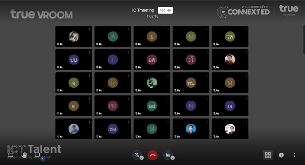Open the meeting info icon
The image size is (305, 165).
281,155
